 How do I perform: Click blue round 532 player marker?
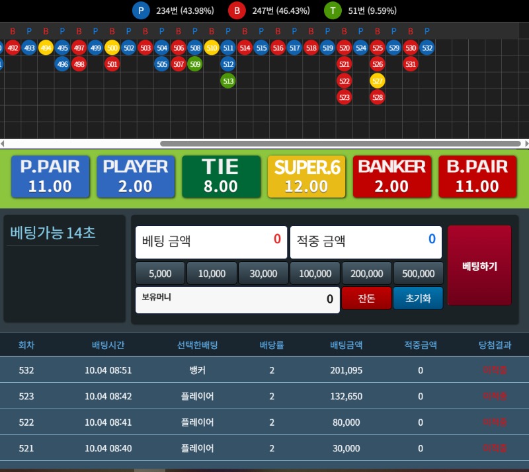(x=427, y=48)
